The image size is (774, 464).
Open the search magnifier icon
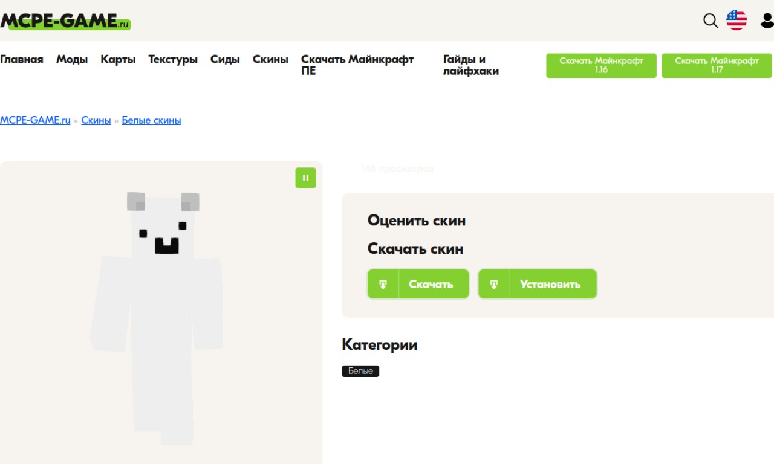(711, 21)
